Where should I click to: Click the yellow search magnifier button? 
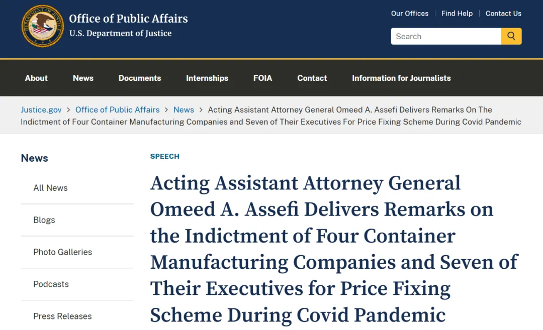point(511,36)
